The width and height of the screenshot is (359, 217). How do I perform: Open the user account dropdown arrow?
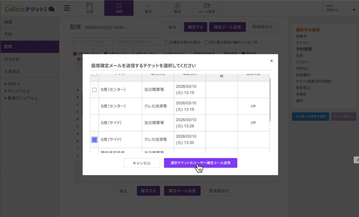(354, 10)
